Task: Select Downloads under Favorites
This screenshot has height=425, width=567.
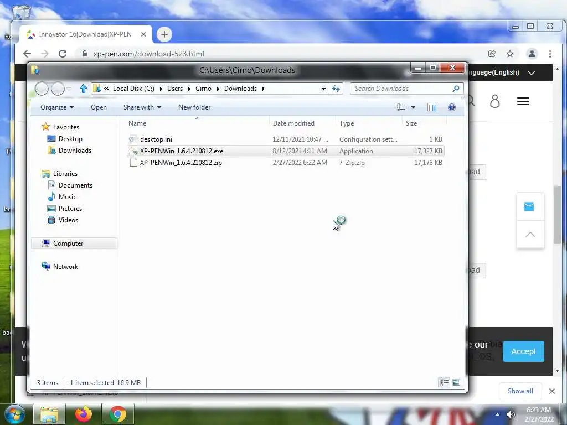Action: (69, 151)
